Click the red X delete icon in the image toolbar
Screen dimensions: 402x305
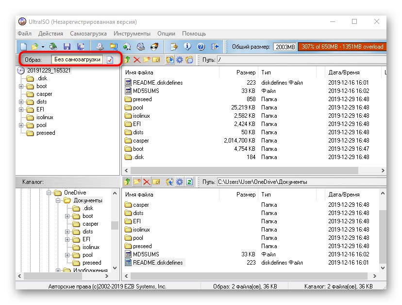[x=137, y=60]
